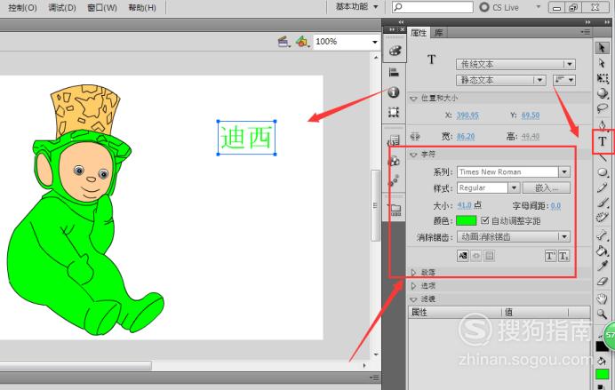Screen dimensions: 615x390
Task: Open the green text color swatch
Action: pos(467,220)
